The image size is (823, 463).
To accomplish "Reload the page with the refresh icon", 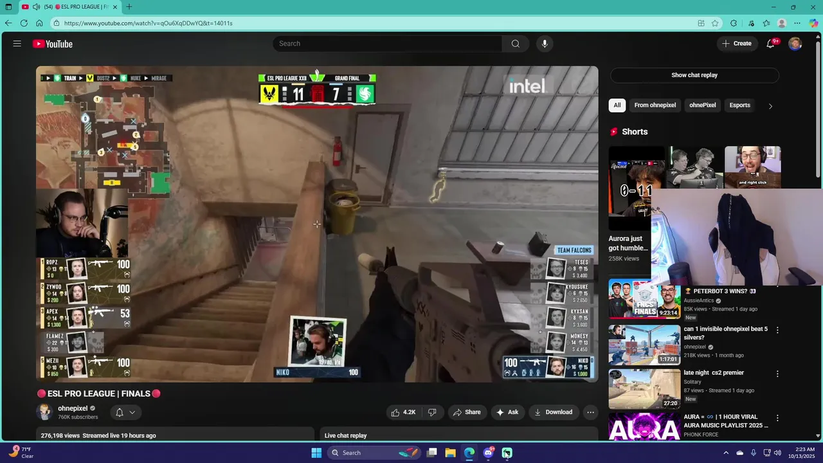I will click(24, 23).
